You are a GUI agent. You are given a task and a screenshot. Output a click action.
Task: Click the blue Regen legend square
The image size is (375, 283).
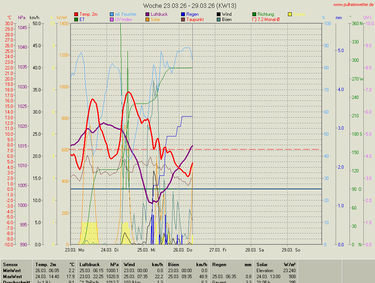[x=183, y=14]
